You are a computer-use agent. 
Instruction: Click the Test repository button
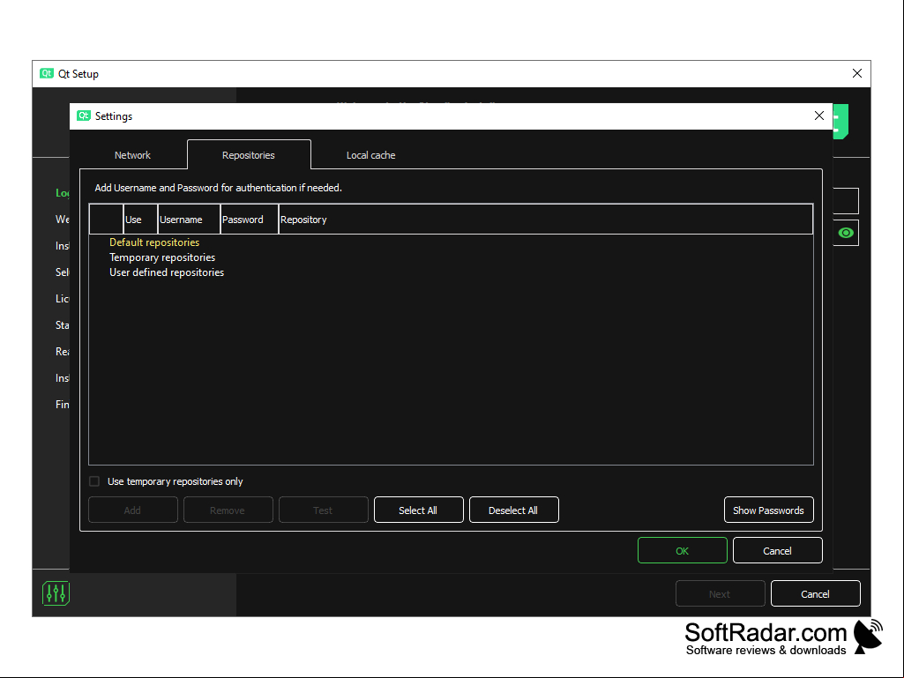[x=324, y=510]
